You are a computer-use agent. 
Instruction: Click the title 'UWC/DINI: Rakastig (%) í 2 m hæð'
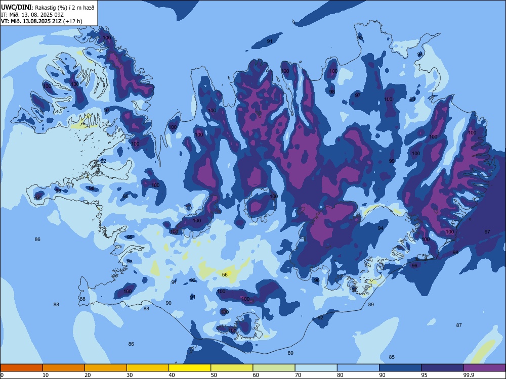tap(48, 7)
